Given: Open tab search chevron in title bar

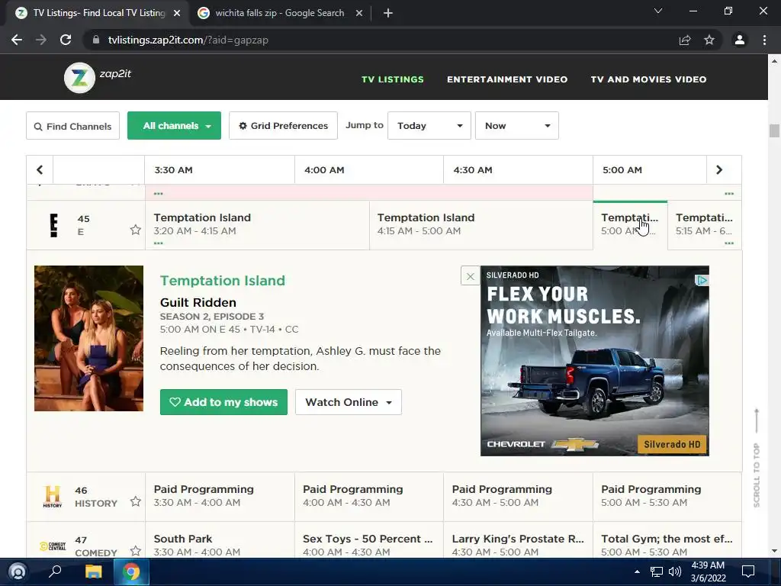Looking at the screenshot, I should [x=658, y=11].
